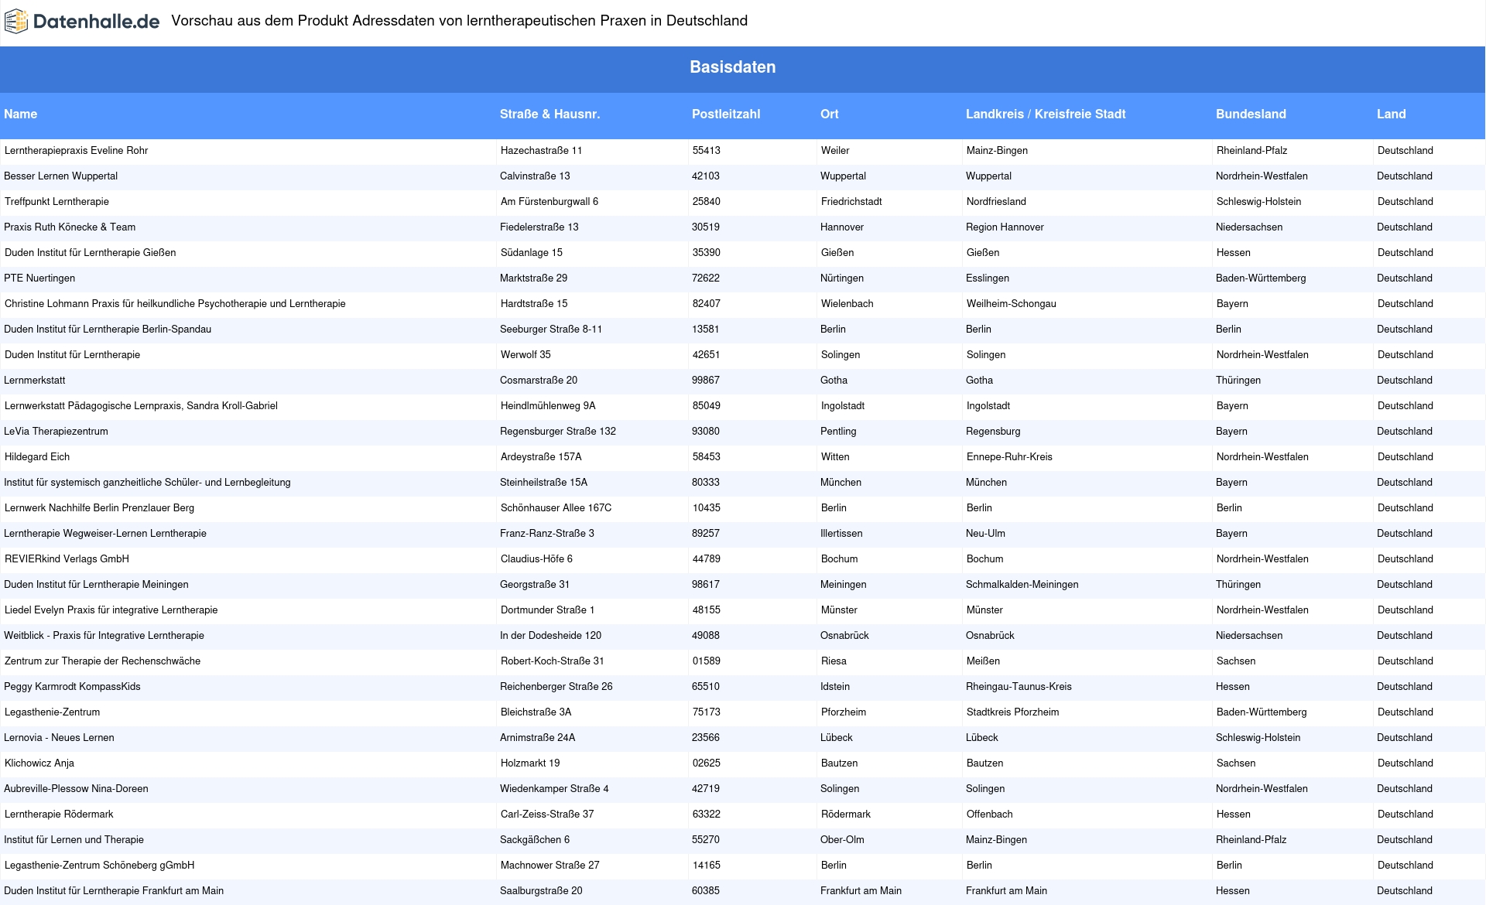
Task: Click the Idstein town cell
Action: 835,687
